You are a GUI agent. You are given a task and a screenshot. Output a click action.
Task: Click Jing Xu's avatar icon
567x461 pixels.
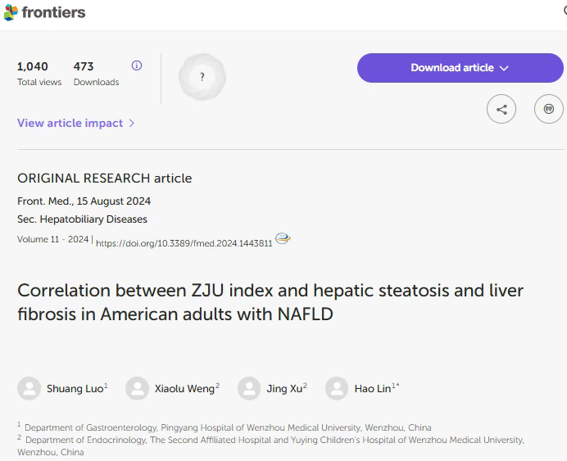(x=249, y=388)
